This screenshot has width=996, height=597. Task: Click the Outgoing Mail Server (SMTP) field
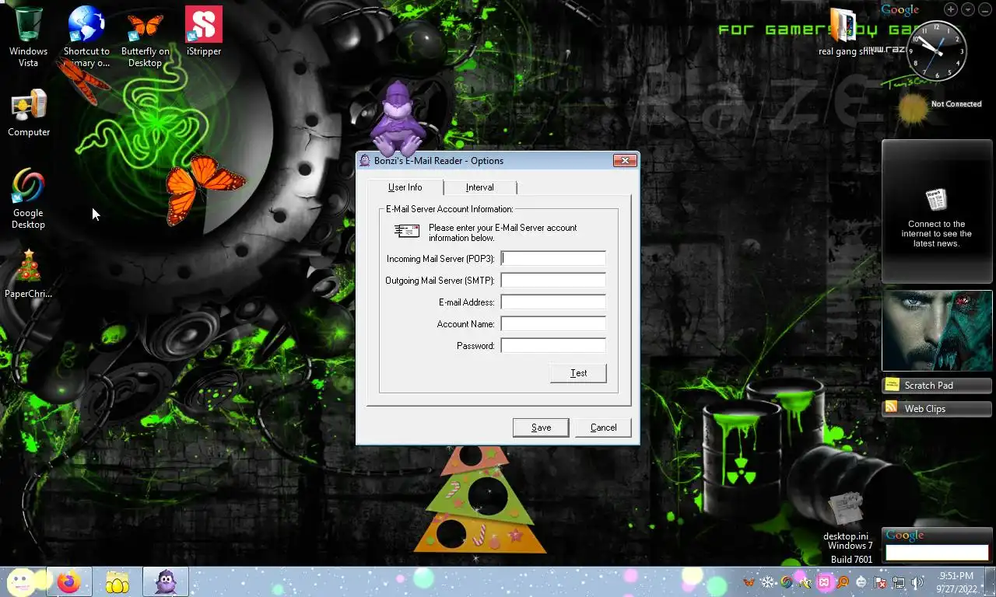pos(553,280)
